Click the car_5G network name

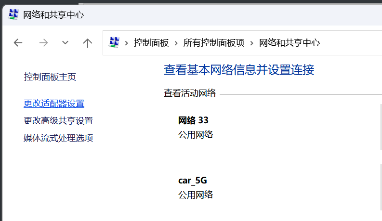coord(193,181)
